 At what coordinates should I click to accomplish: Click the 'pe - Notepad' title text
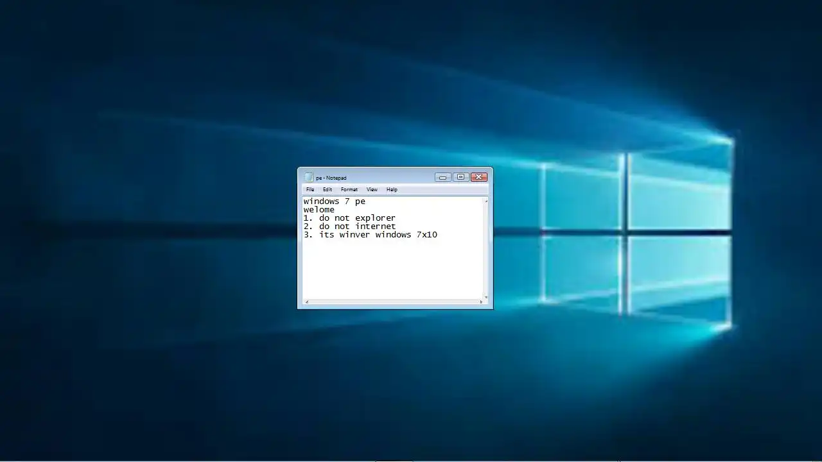click(x=331, y=178)
